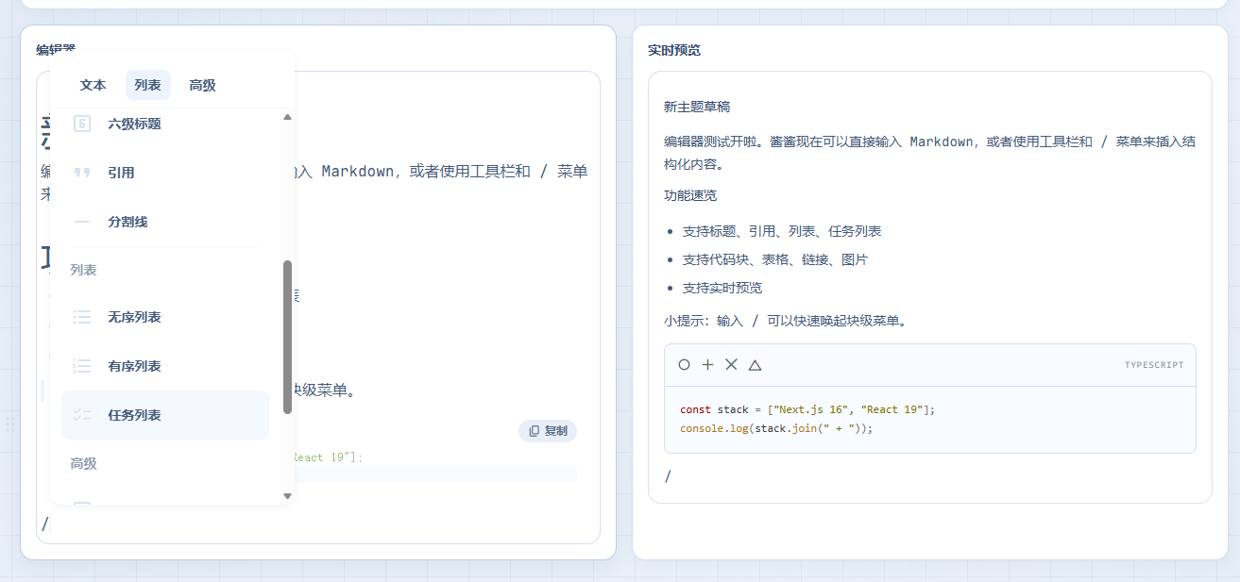Click the six-level heading icon

pos(82,124)
